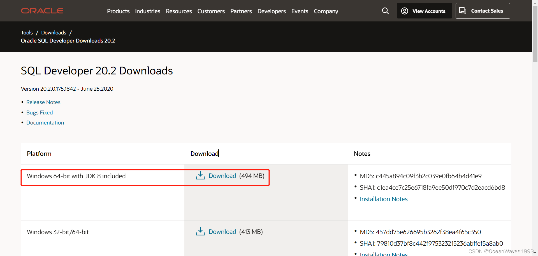Click the View Accounts button

click(424, 11)
